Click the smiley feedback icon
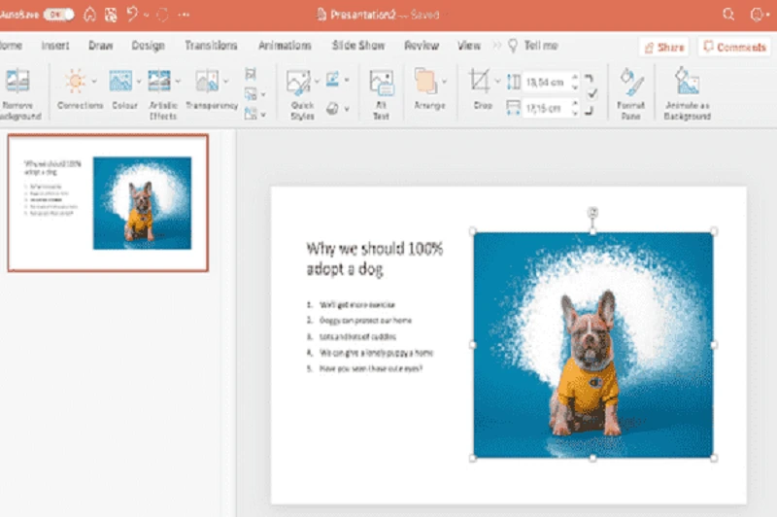Image resolution: width=777 pixels, height=517 pixels. click(x=757, y=15)
